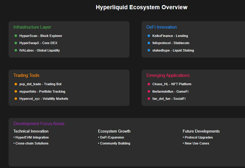Choose Hypervol_xyz - Volatility Markets entry
The width and height of the screenshot is (245, 168).
(x=44, y=99)
